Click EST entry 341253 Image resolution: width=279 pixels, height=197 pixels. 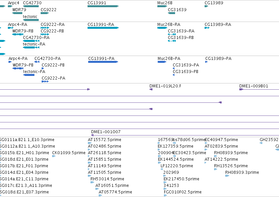tap(171, 186)
